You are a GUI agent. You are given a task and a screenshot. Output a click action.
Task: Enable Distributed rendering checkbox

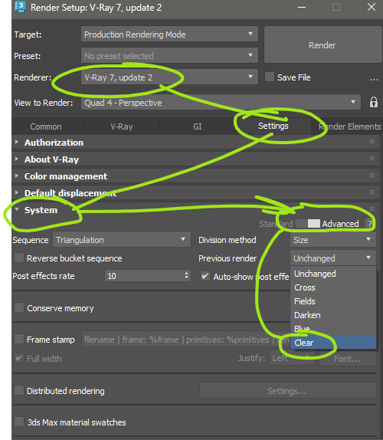pos(19,390)
